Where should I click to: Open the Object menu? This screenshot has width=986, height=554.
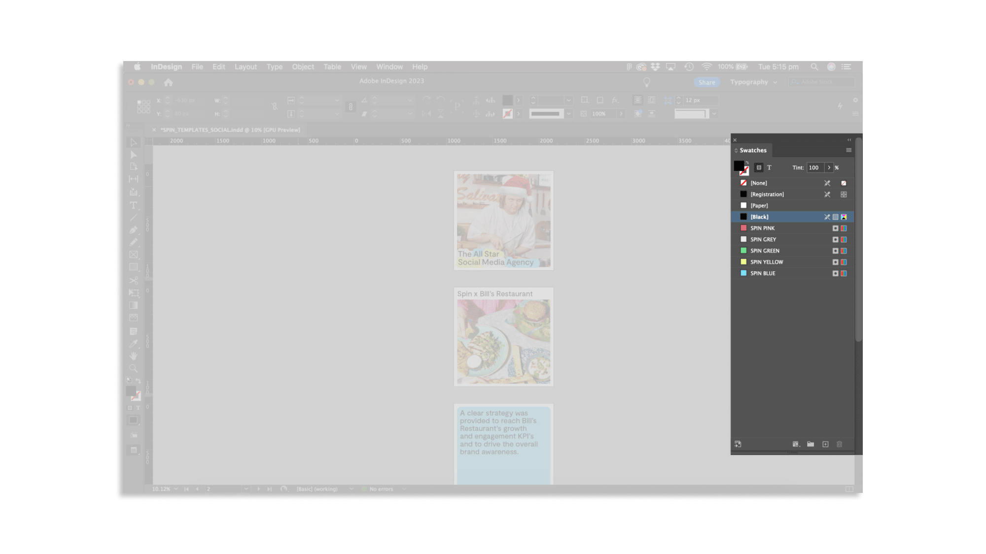(303, 67)
